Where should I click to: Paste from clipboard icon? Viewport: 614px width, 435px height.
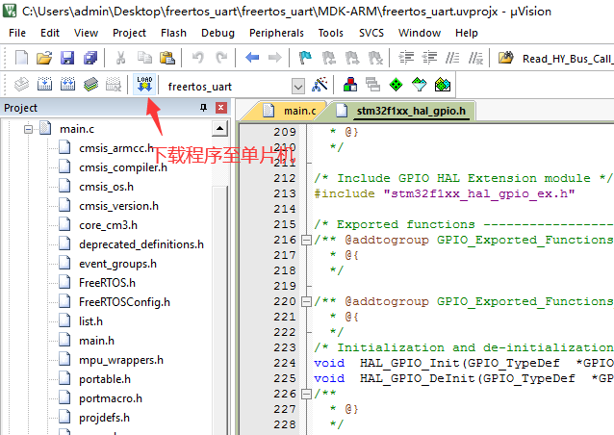click(x=167, y=58)
